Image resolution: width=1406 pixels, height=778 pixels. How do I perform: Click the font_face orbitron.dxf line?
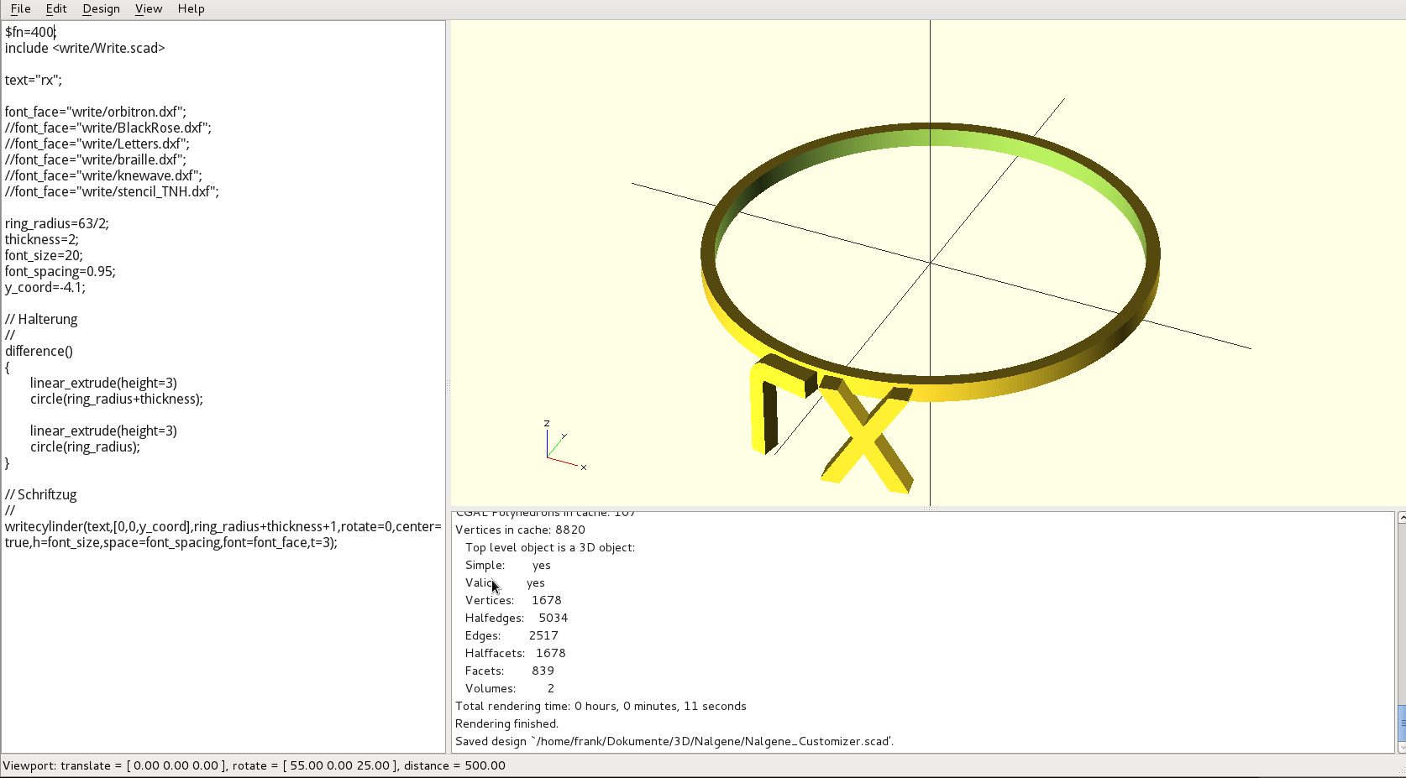96,112
